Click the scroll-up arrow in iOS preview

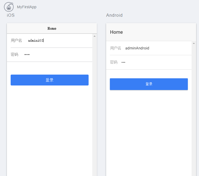pyautogui.click(x=94, y=36)
